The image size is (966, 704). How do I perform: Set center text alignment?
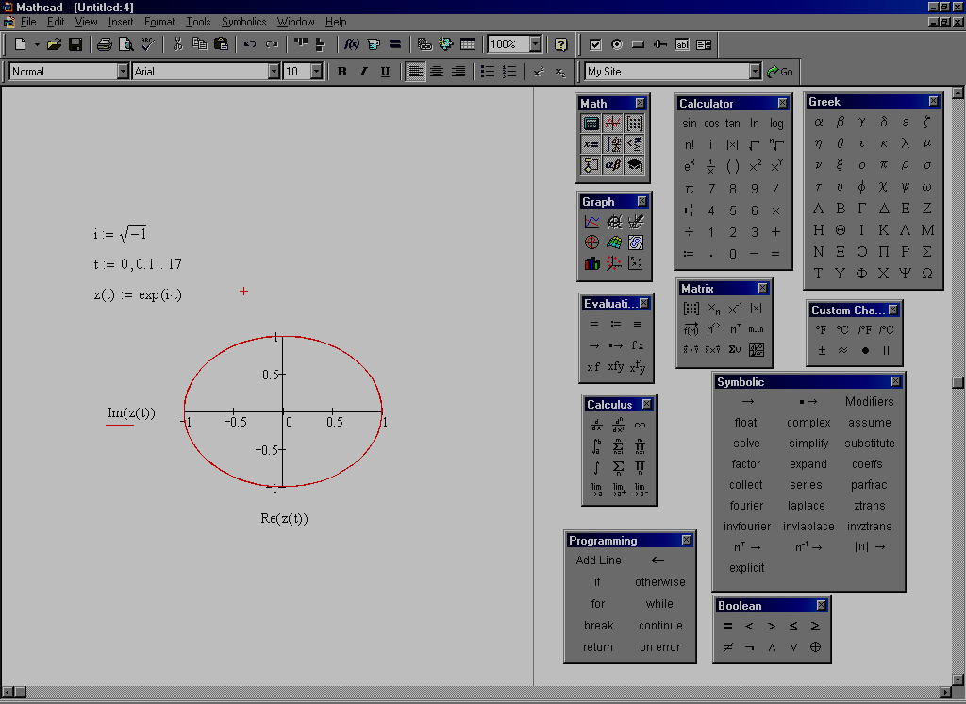tap(437, 72)
